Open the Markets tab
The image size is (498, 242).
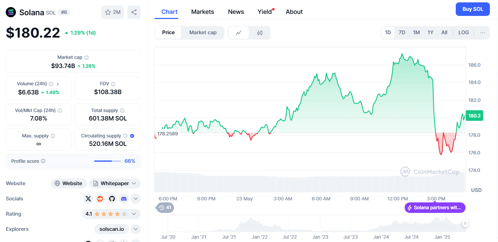(203, 12)
